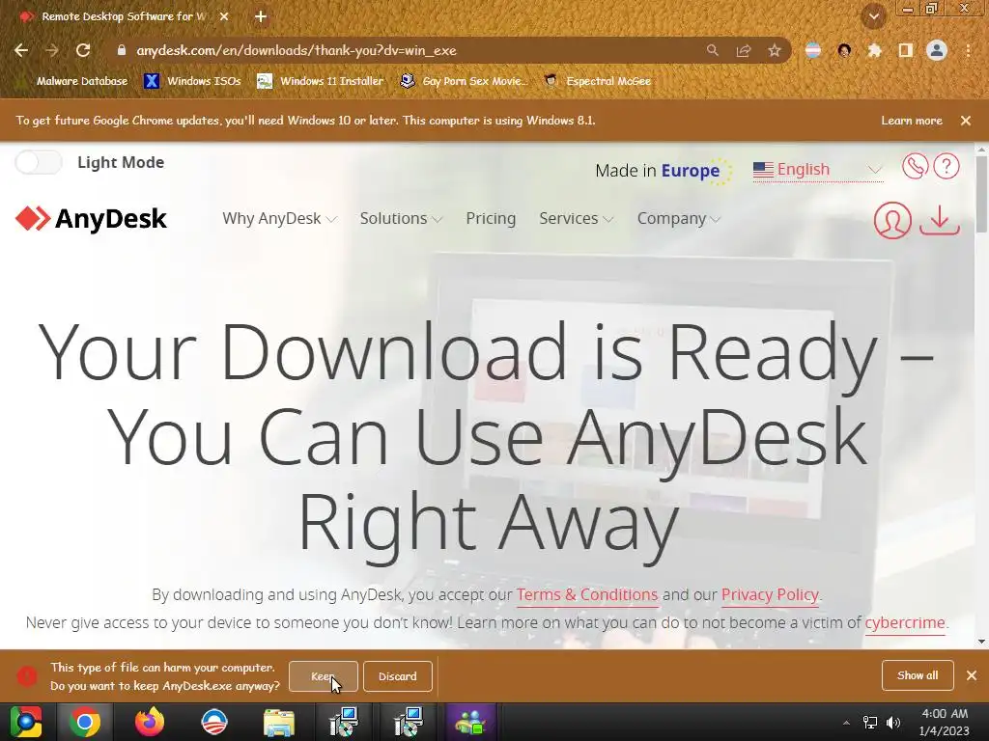This screenshot has width=989, height=741.
Task: Open the Start button on taskbar
Action: tap(26, 722)
